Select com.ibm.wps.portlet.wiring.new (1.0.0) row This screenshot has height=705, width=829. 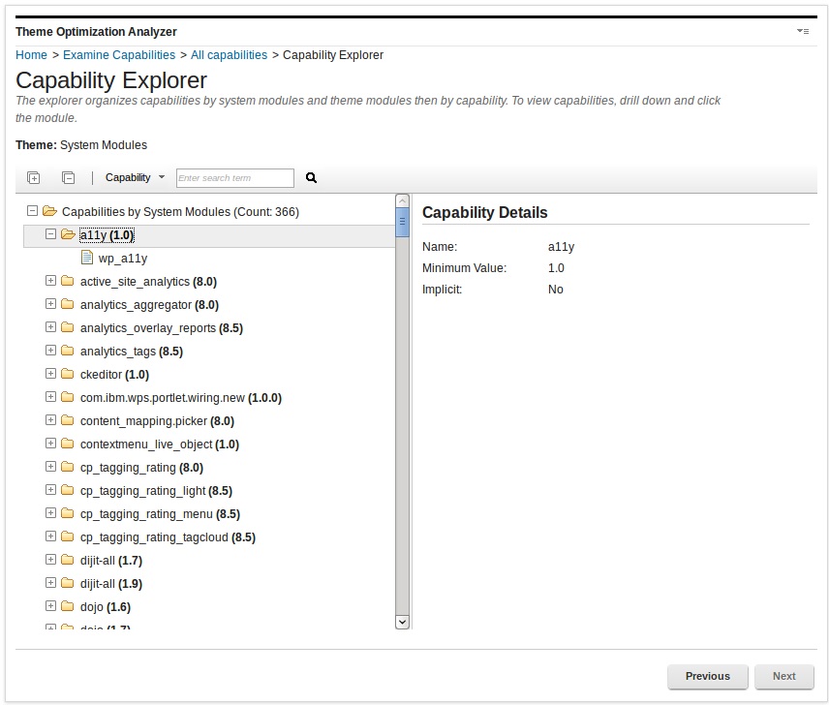181,398
